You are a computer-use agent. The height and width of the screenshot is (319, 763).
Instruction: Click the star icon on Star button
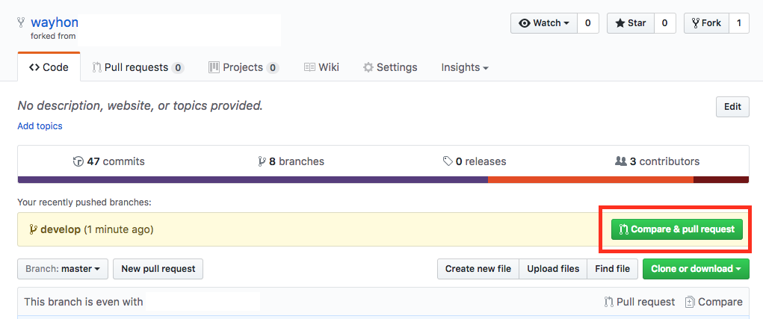620,23
